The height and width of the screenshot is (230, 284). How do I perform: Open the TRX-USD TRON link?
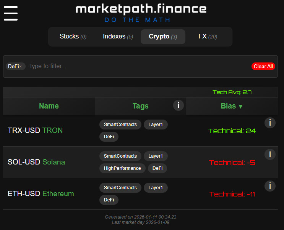pos(35,131)
